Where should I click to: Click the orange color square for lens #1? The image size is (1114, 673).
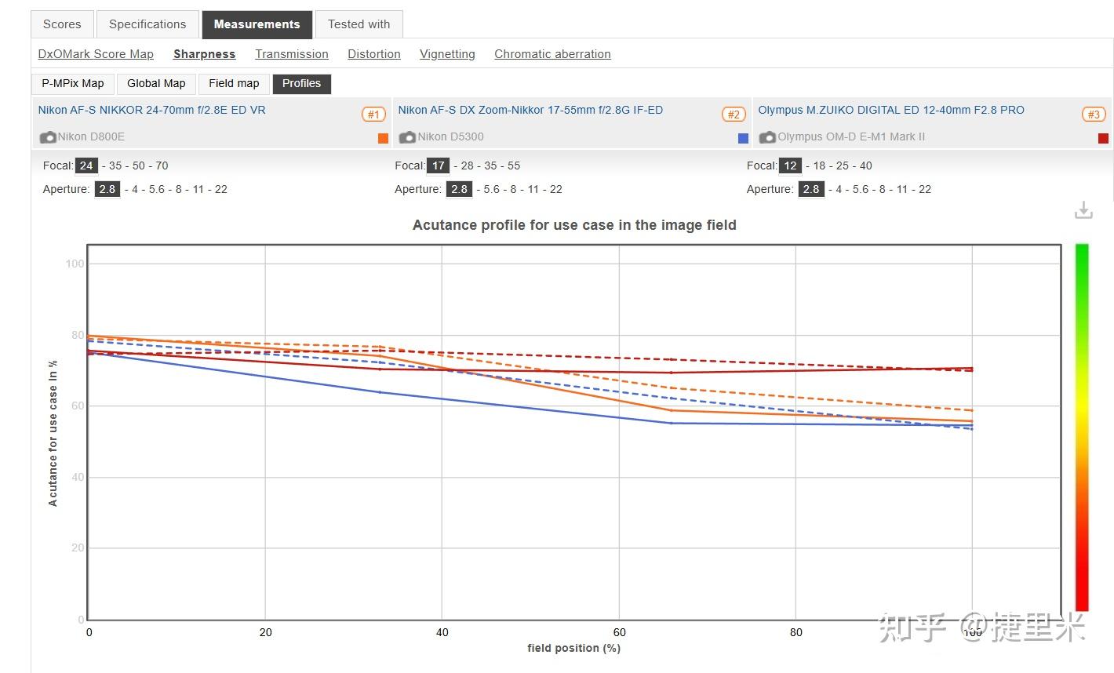coord(383,138)
